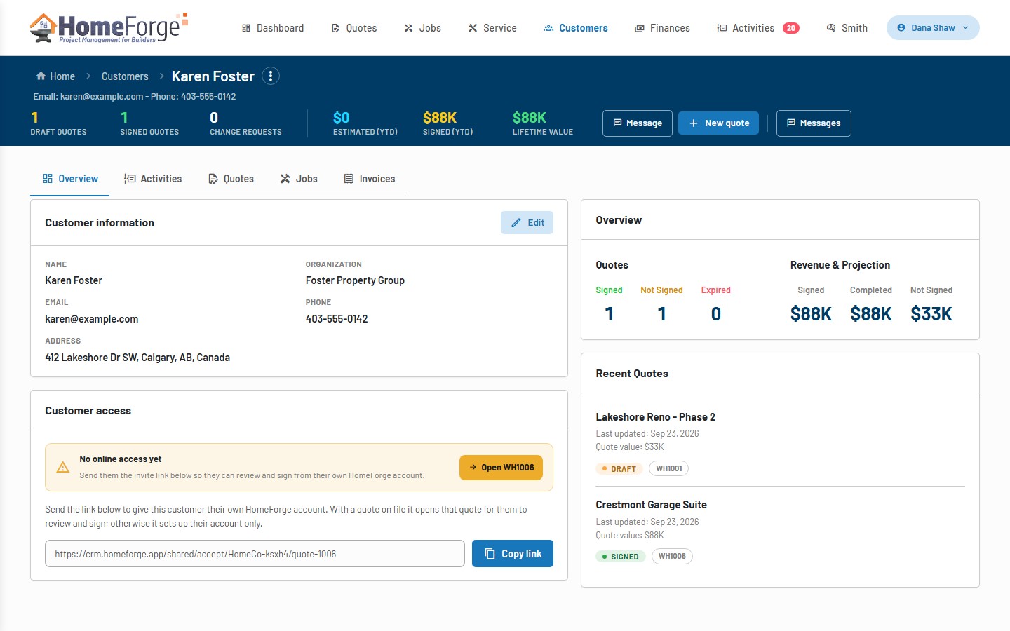Open the Dashboard nav item
Screen dimensions: 1010x631
tap(273, 28)
